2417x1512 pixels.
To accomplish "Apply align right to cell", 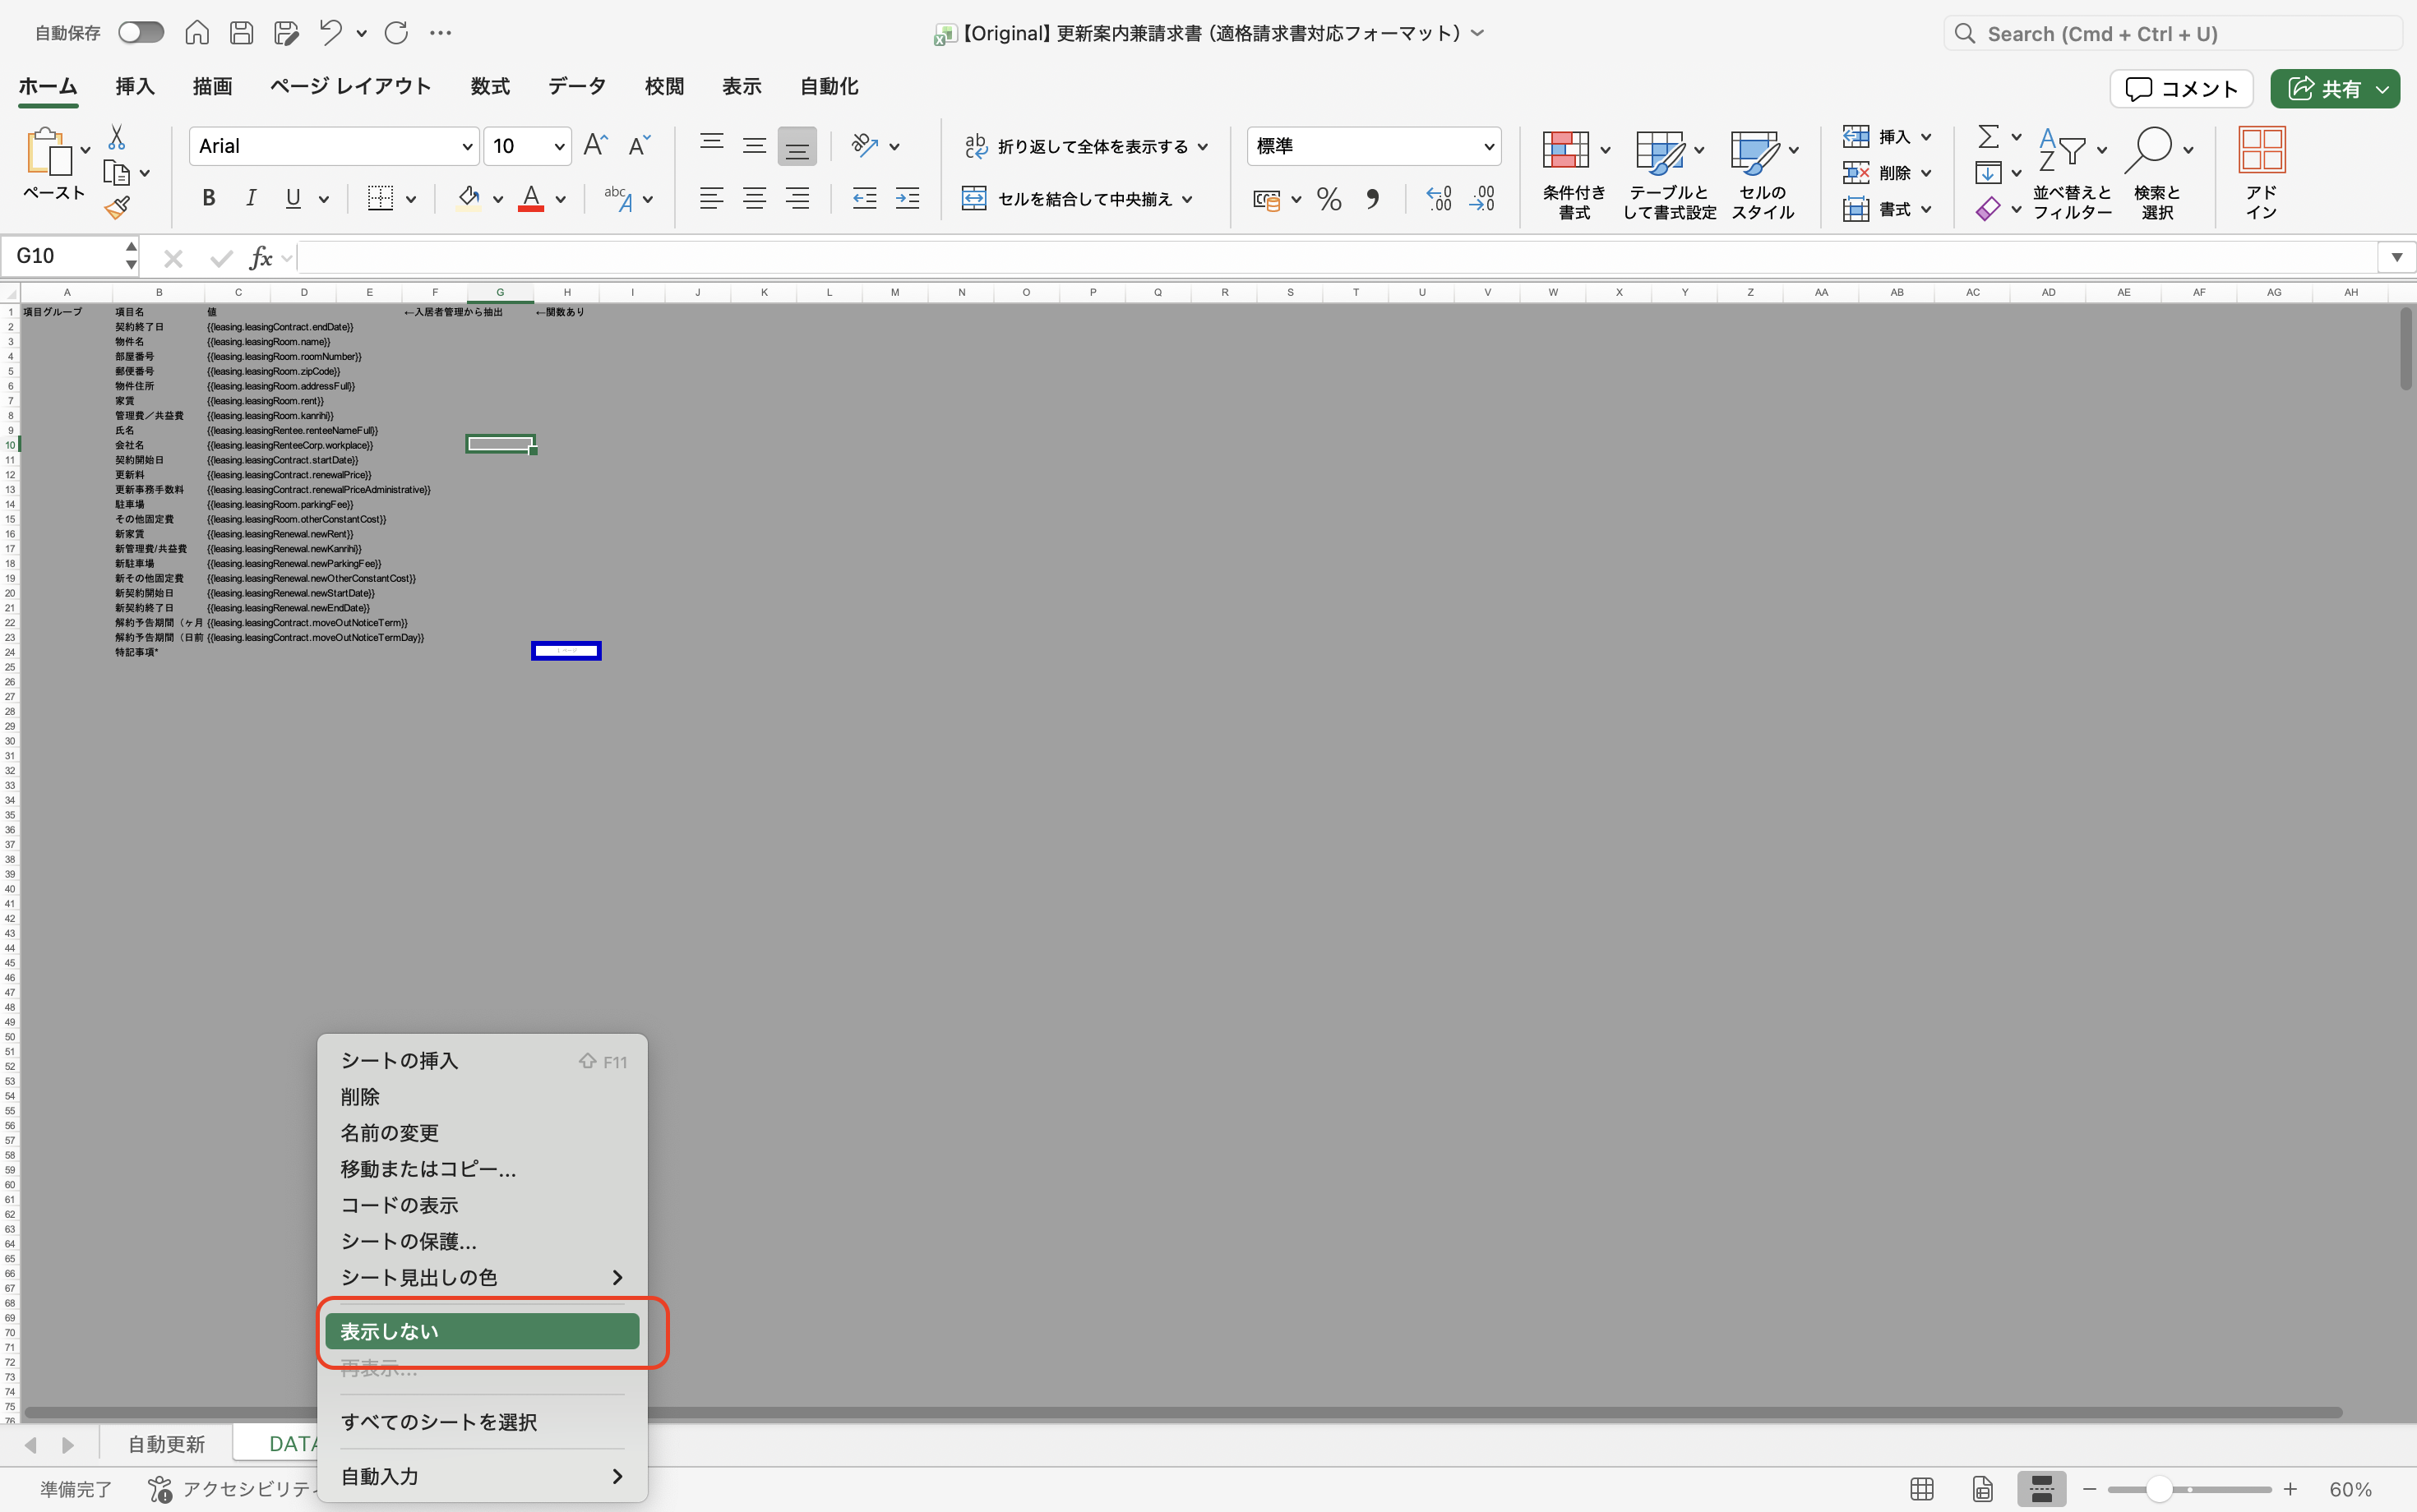I will 797,199.
